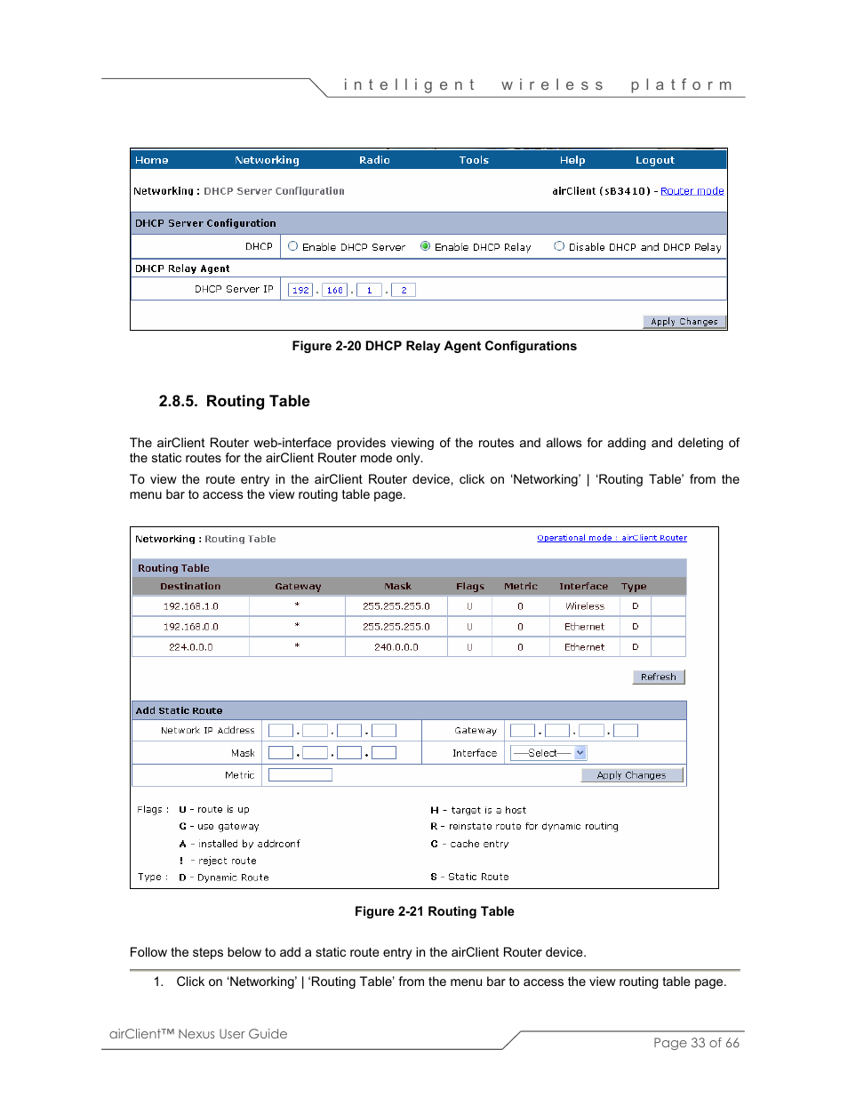The width and height of the screenshot is (848, 1098).
Task: Click mask cell 240.0.0.0
Action: click(x=396, y=647)
